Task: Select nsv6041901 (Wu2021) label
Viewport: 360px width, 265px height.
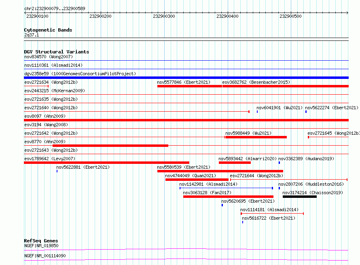Action: [x=280, y=108]
